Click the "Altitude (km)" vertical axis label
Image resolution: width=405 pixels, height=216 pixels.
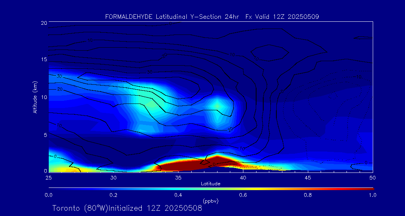pos(35,97)
